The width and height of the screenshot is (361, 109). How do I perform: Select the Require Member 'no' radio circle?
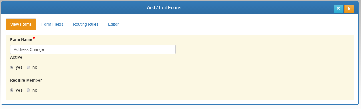coord(28,90)
